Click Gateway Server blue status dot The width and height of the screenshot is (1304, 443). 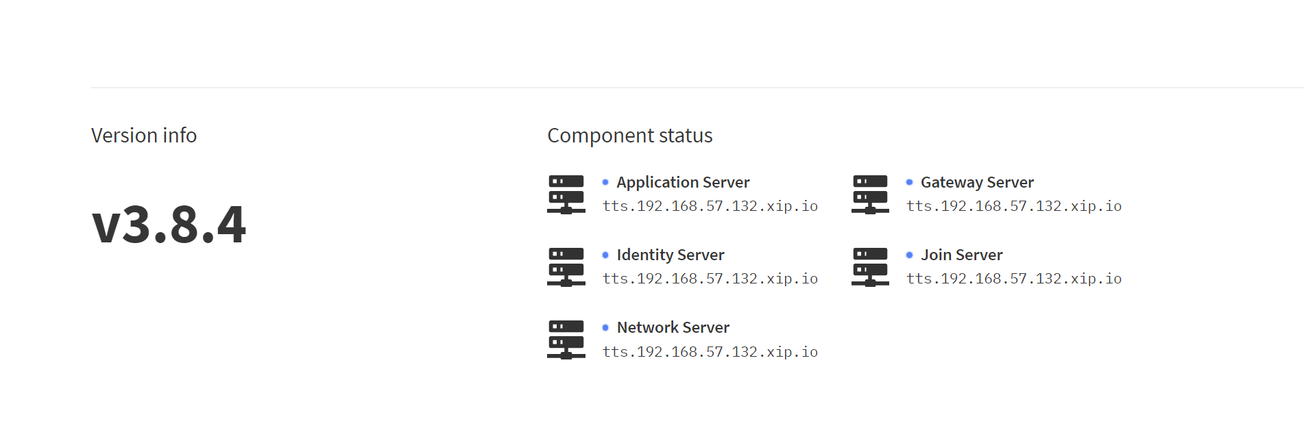909,182
